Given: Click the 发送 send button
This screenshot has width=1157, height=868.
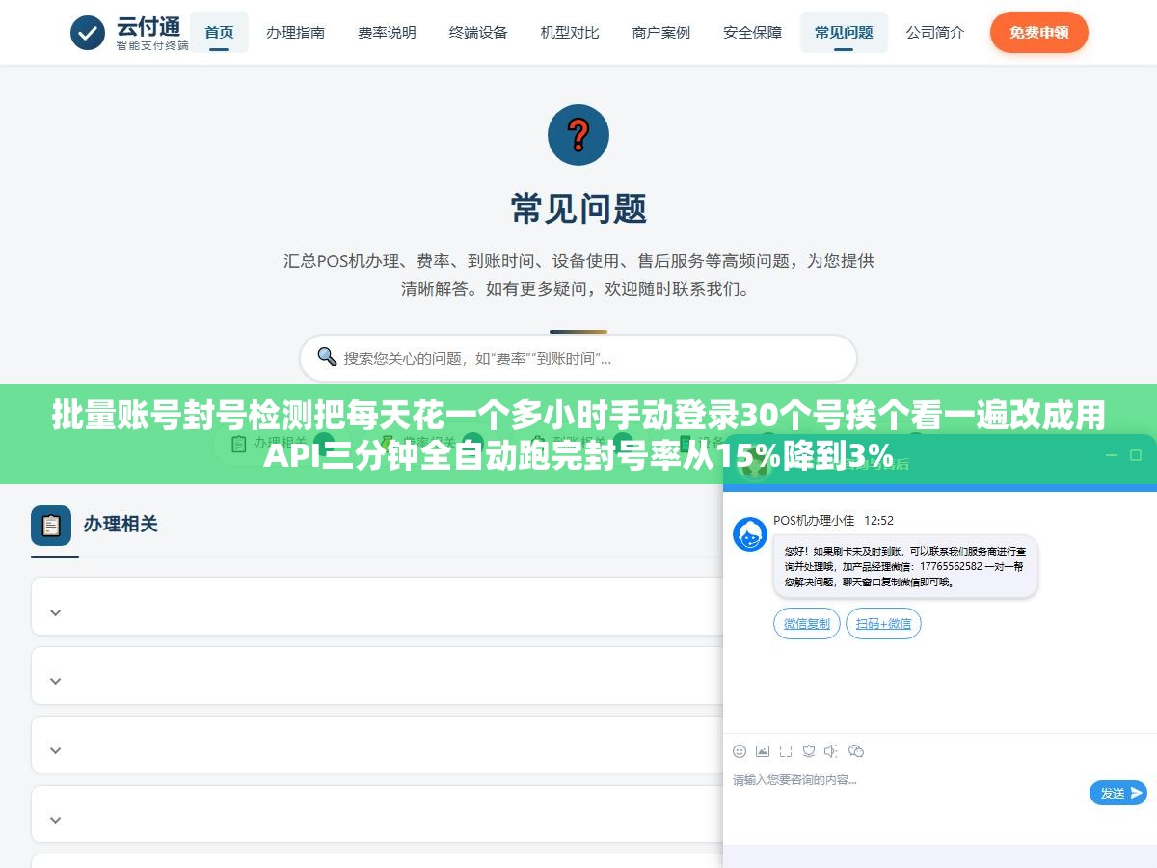Looking at the screenshot, I should coord(1118,793).
